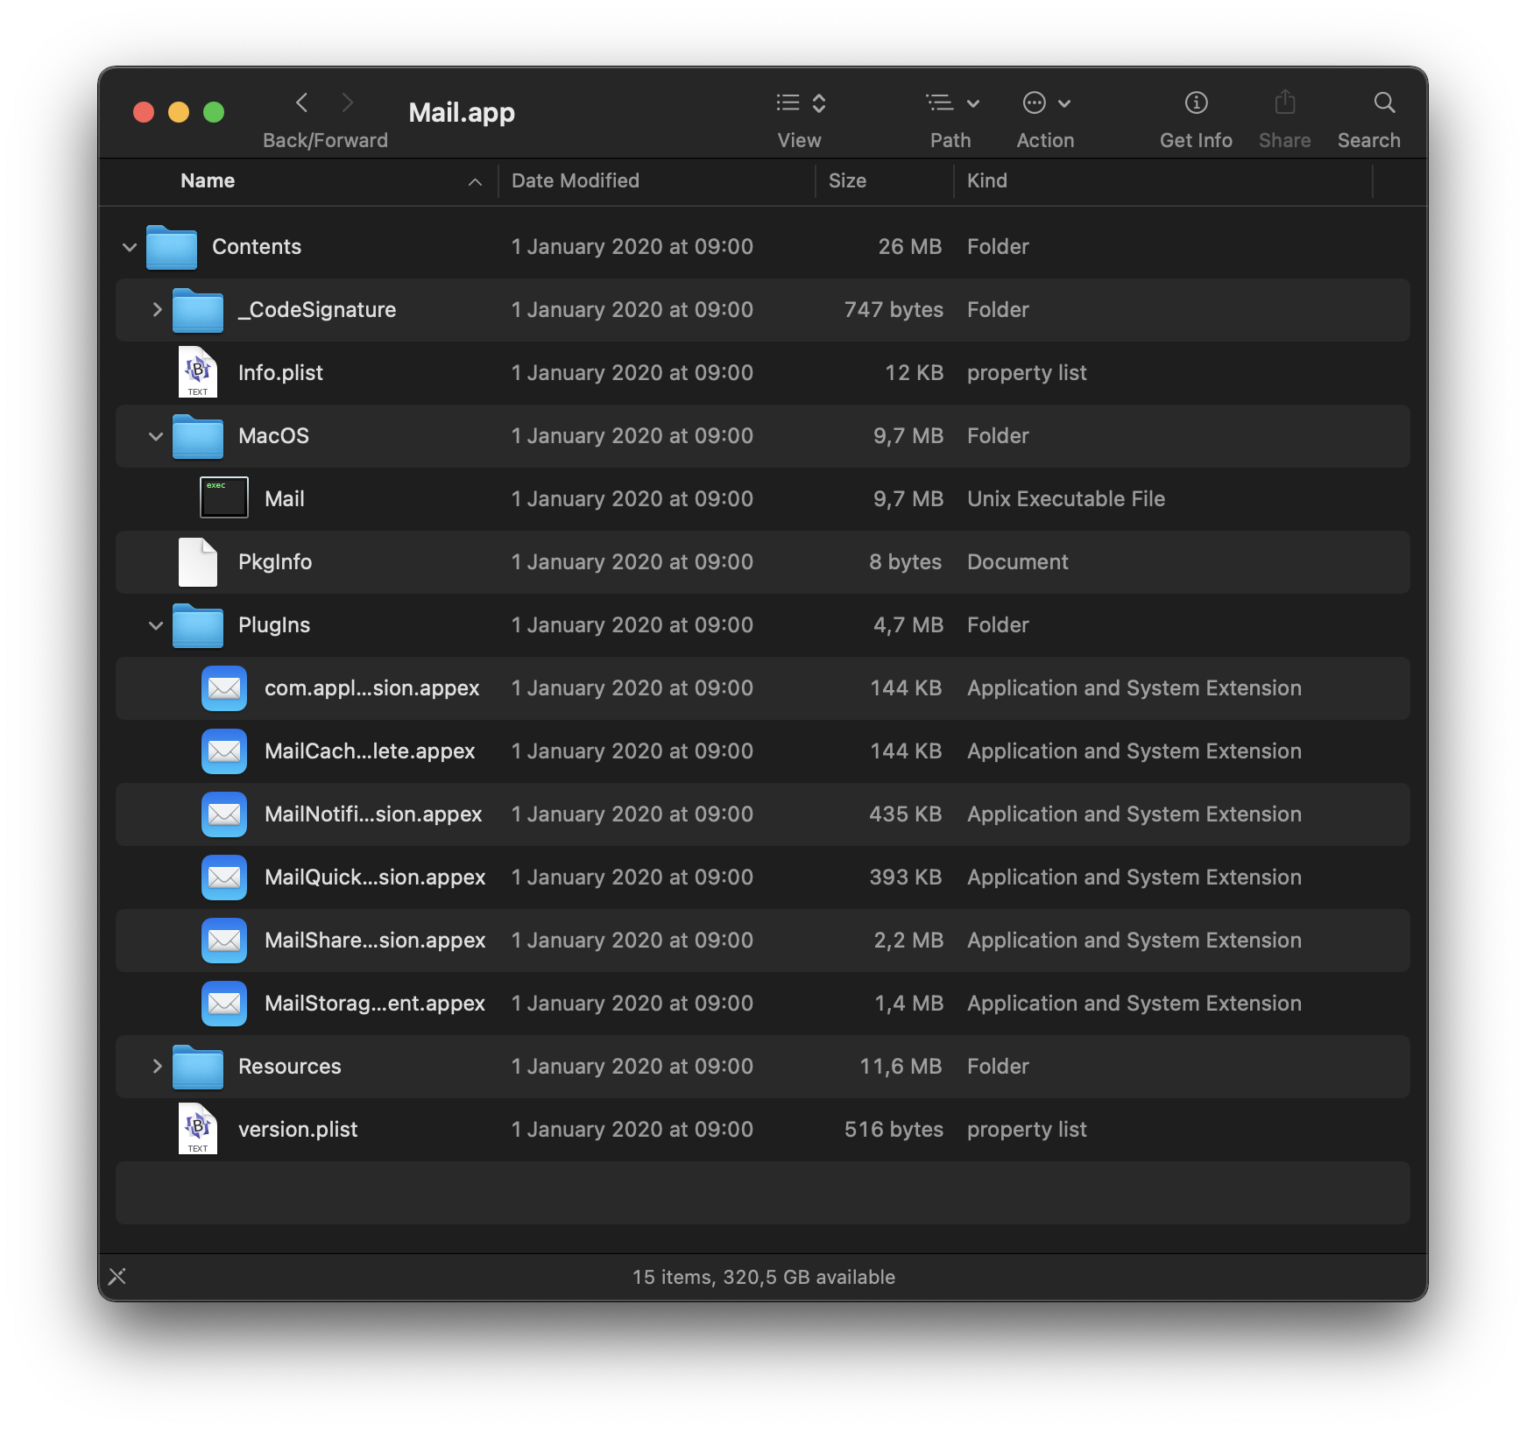
Task: Select the version.plist file icon
Action: [x=198, y=1129]
